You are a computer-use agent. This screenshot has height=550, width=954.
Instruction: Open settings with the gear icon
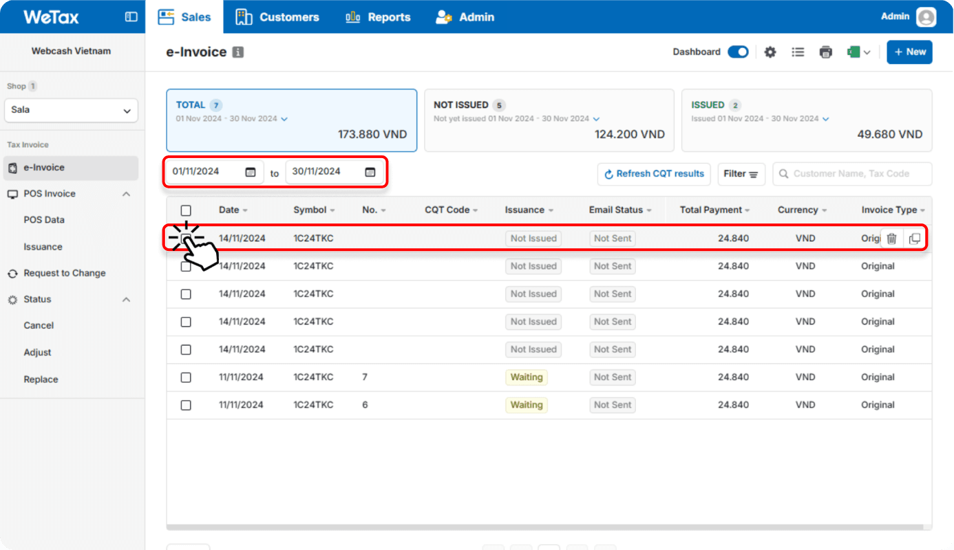click(770, 52)
